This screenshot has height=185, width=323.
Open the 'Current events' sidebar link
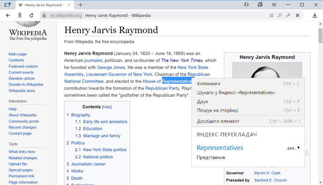tap(21, 72)
